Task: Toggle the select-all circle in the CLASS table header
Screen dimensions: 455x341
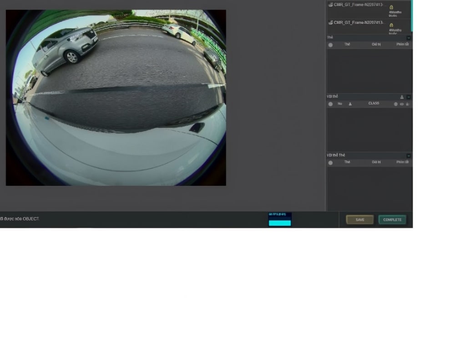Action: point(330,104)
